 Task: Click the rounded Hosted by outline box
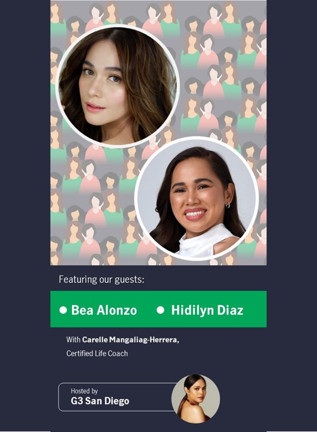(117, 397)
